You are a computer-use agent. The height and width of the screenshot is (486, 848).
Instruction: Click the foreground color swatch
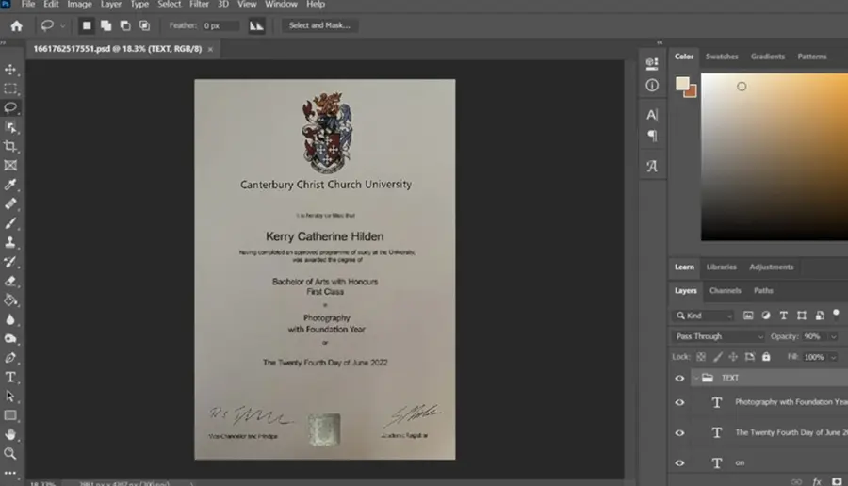[682, 83]
